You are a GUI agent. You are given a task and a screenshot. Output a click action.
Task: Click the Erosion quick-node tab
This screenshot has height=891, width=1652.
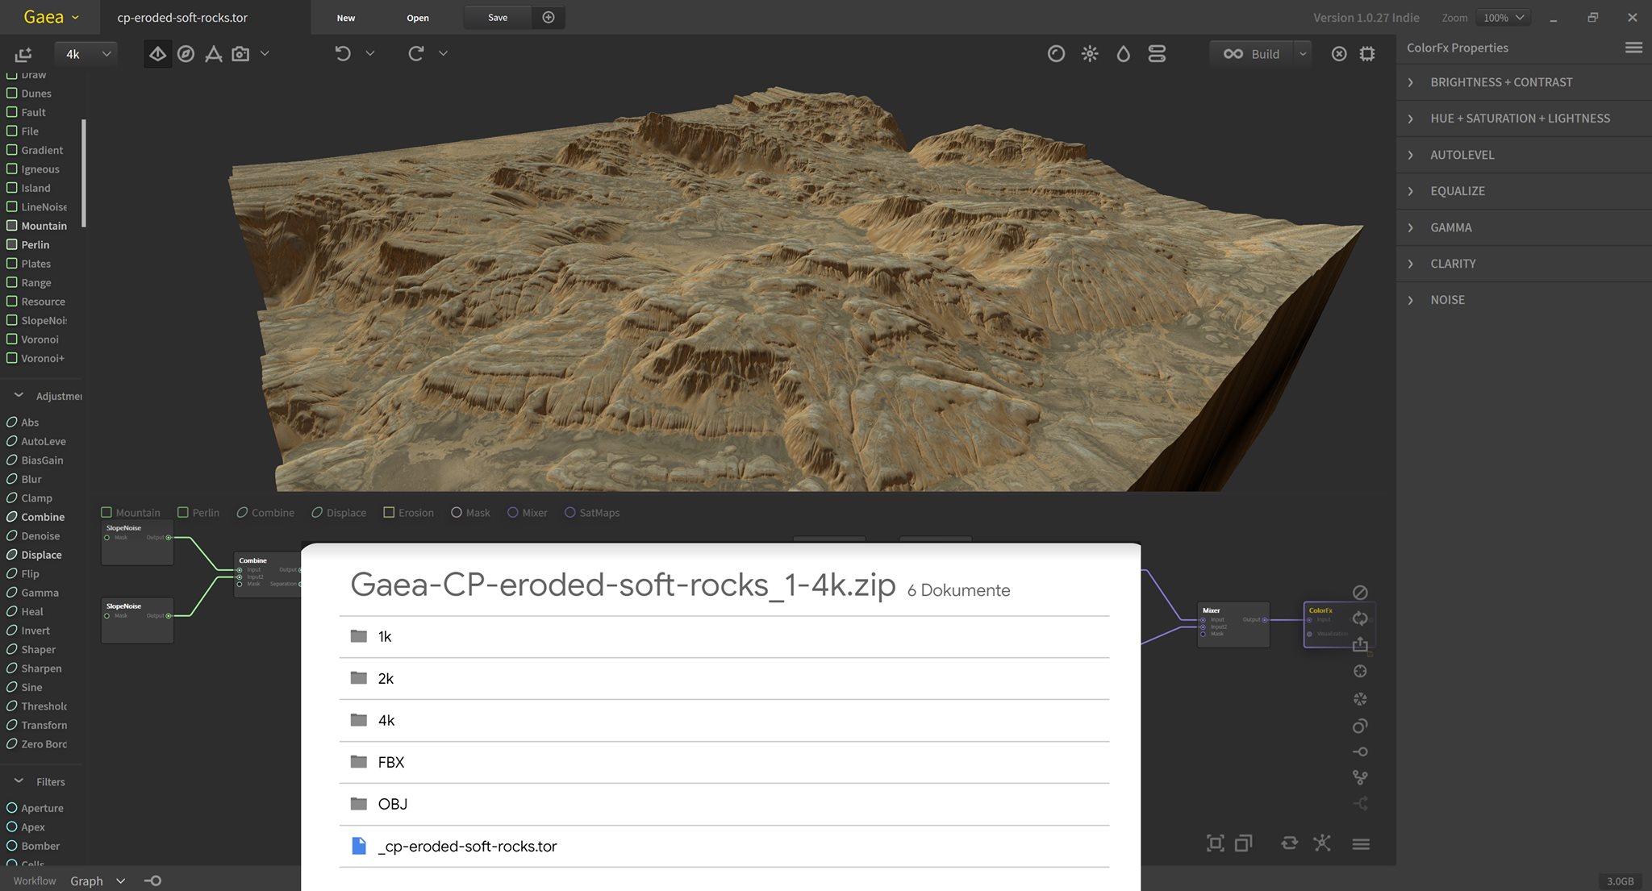pyautogui.click(x=408, y=513)
